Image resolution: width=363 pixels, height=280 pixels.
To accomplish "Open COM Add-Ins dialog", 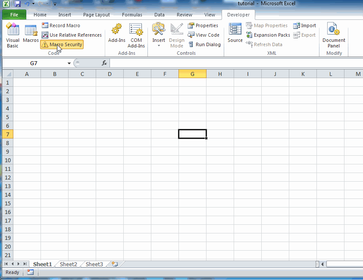I will click(x=136, y=35).
